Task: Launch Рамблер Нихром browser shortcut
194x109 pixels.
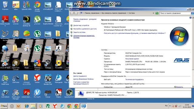Action: [x=37, y=65]
